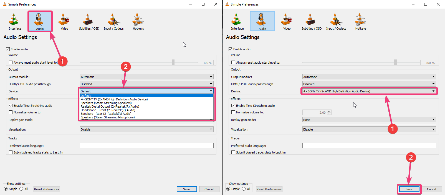Click Cancel button in left window
This screenshot has height=195, width=445.
click(209, 189)
